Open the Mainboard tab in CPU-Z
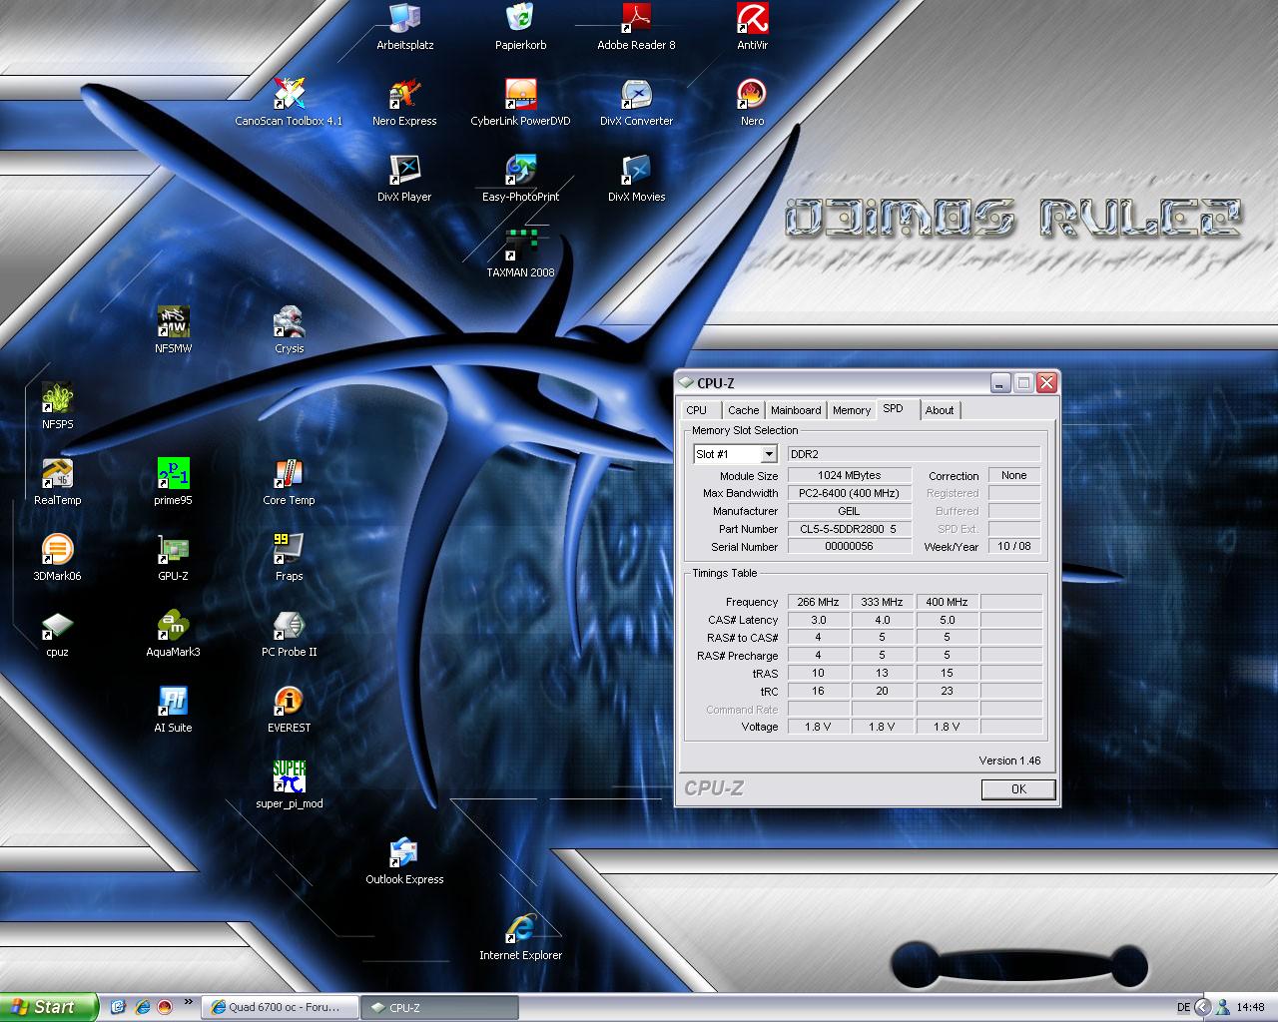The image size is (1278, 1022). pos(796,410)
